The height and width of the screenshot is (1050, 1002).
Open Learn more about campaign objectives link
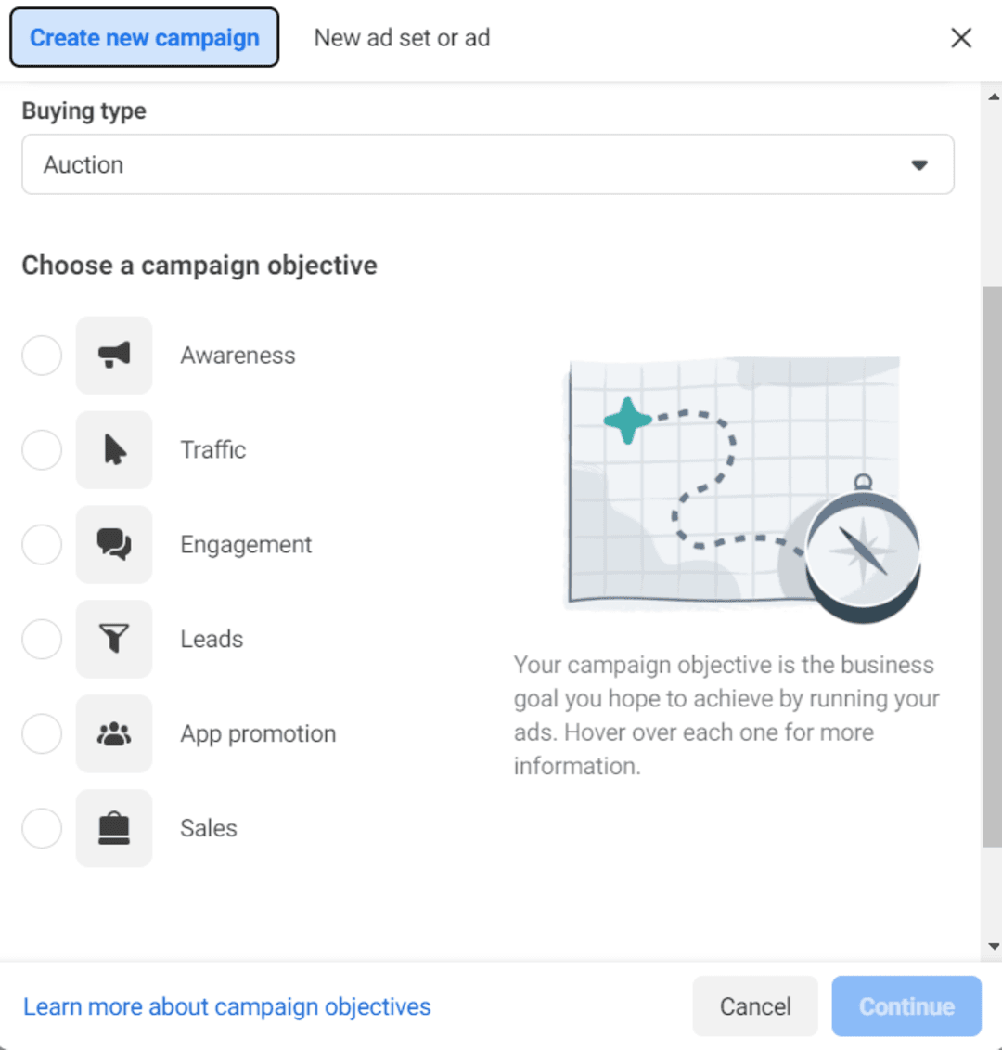coord(227,1006)
